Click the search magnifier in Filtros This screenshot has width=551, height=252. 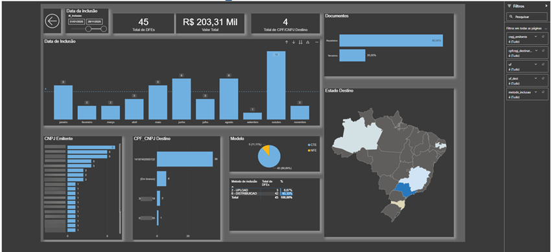coord(511,16)
